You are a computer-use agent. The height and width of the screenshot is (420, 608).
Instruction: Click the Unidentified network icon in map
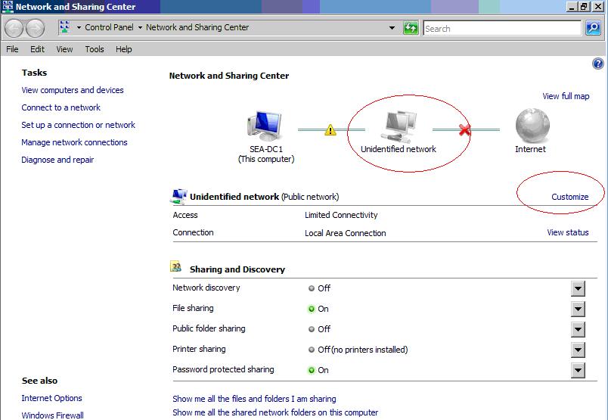tap(398, 126)
